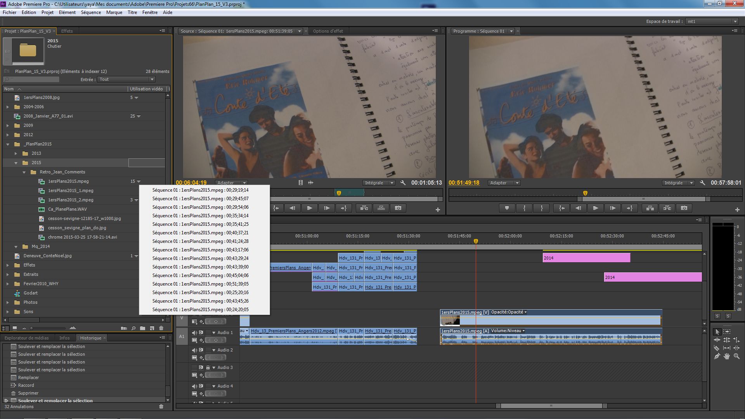The image size is (745, 419).
Task: Switch to Explorateur de médias tab
Action: [x=27, y=338]
